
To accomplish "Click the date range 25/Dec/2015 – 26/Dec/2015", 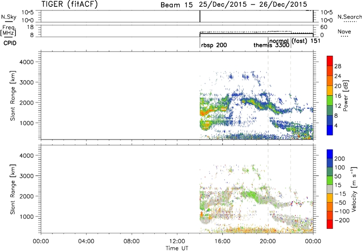I will pyautogui.click(x=253, y=5).
